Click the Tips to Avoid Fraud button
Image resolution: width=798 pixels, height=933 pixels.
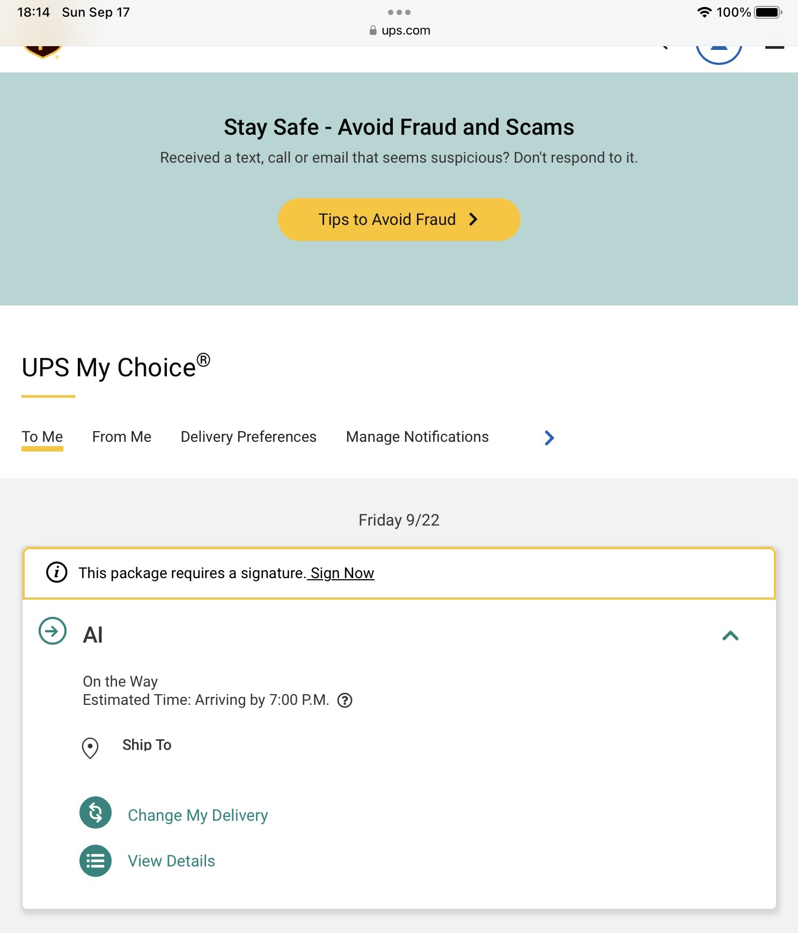[399, 220]
